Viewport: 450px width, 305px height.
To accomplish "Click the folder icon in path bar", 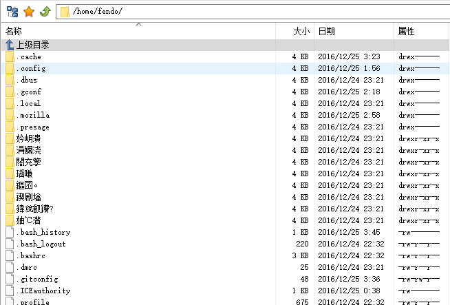I will click(x=65, y=12).
